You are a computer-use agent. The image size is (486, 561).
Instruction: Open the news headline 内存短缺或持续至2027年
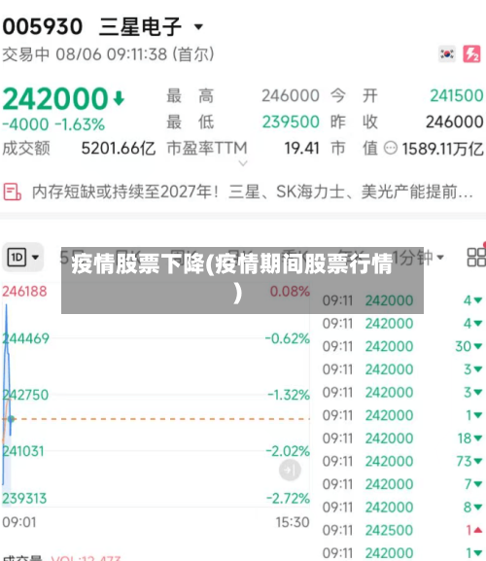click(253, 192)
